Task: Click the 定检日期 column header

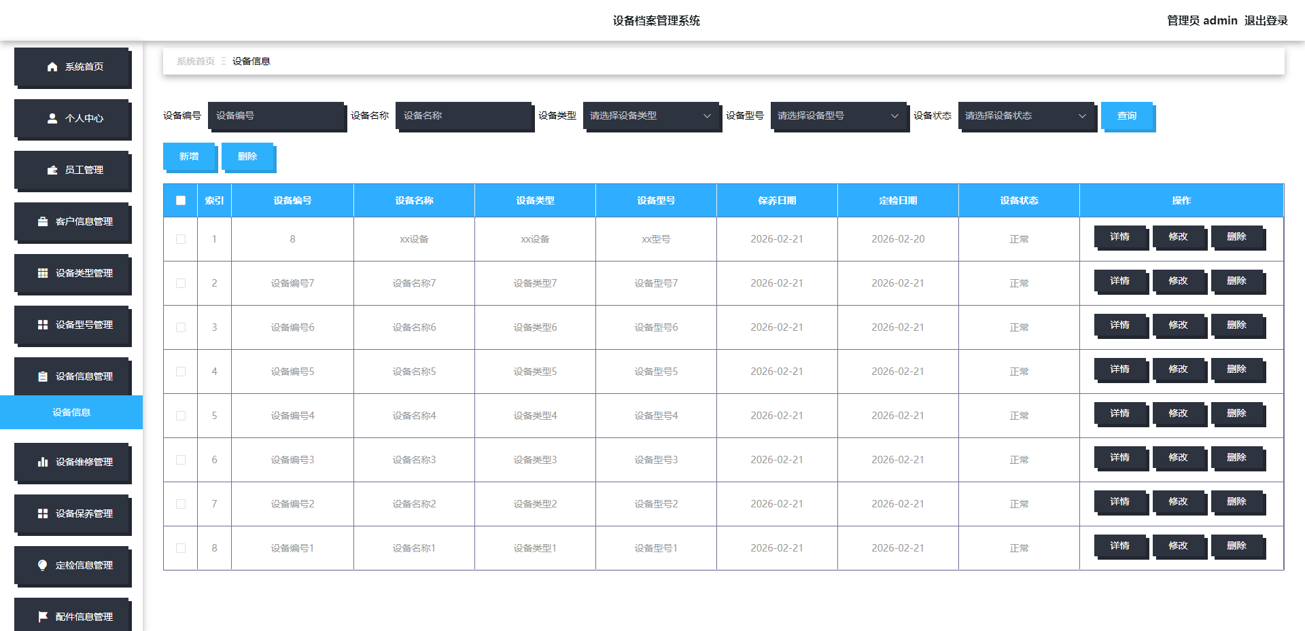Action: pos(898,200)
